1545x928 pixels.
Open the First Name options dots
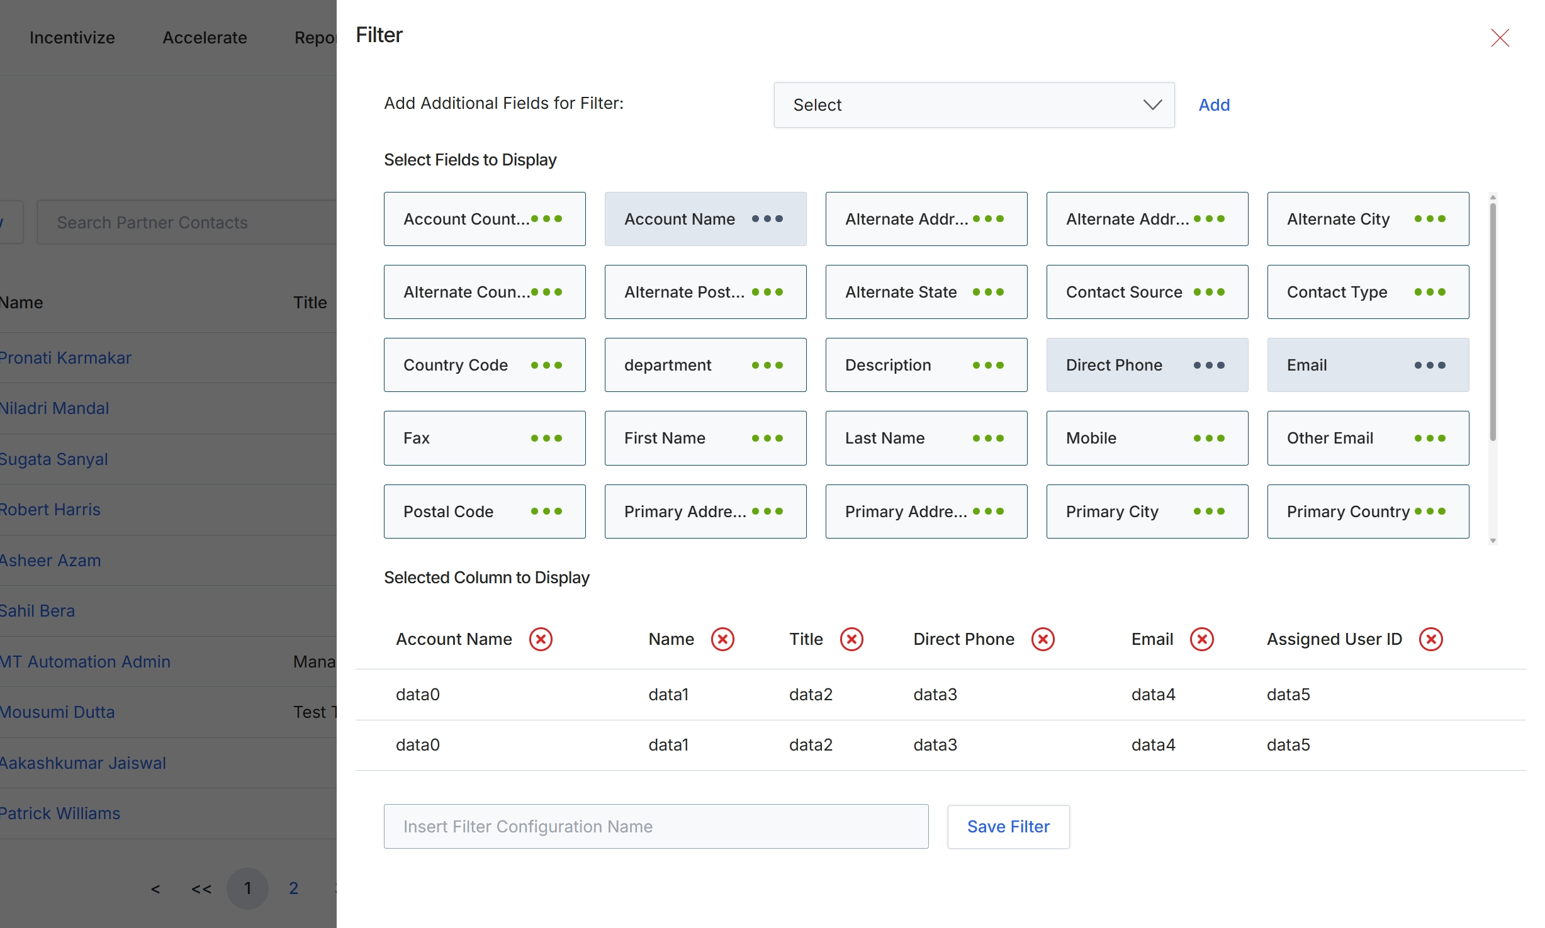767,439
